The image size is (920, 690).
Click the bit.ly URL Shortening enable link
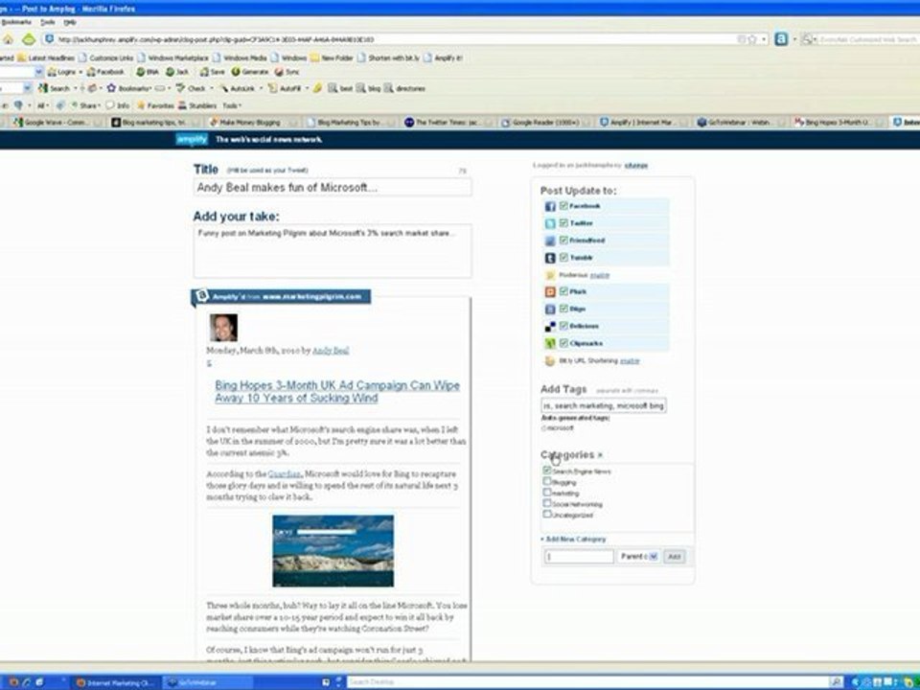(x=630, y=360)
